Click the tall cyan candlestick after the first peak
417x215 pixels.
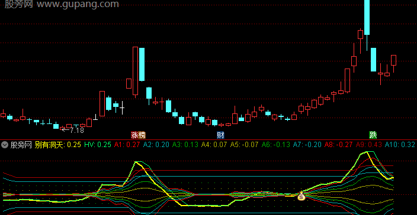142,64
